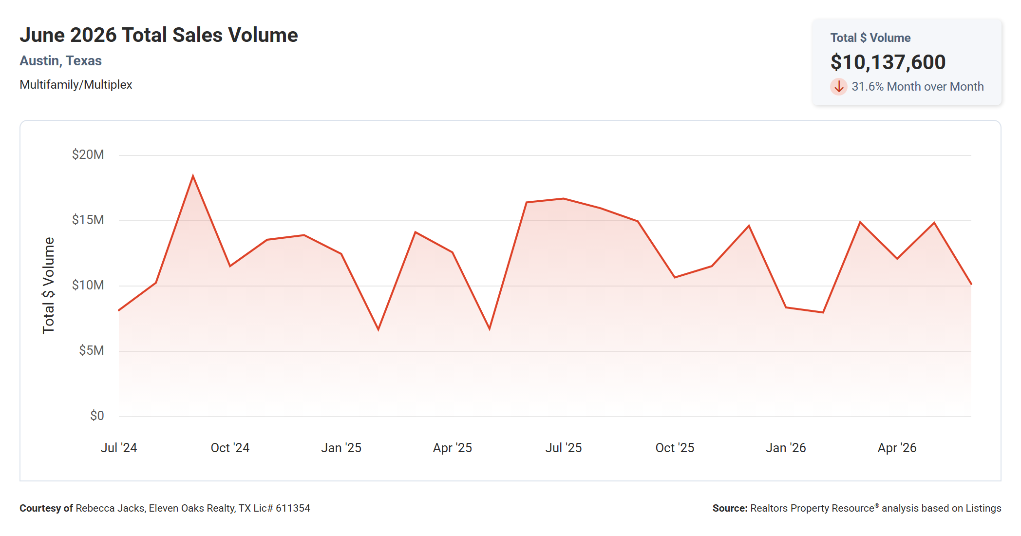The width and height of the screenshot is (1021, 536).
Task: Click the September 2024 peak data point
Action: (x=193, y=176)
